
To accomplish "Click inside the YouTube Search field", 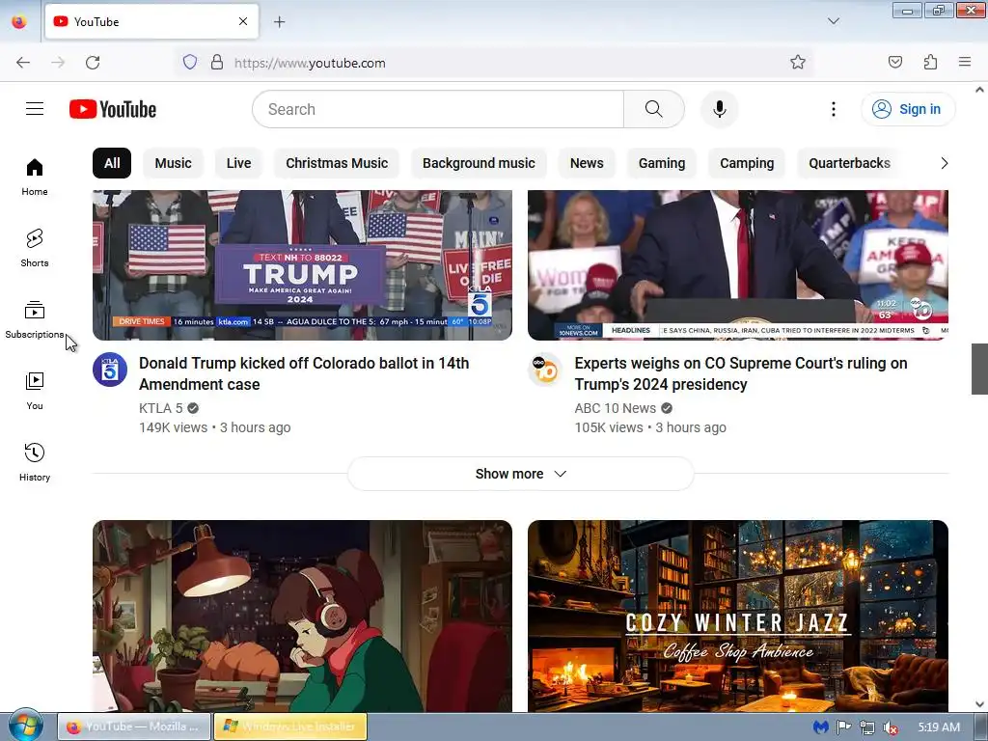I will (438, 109).
